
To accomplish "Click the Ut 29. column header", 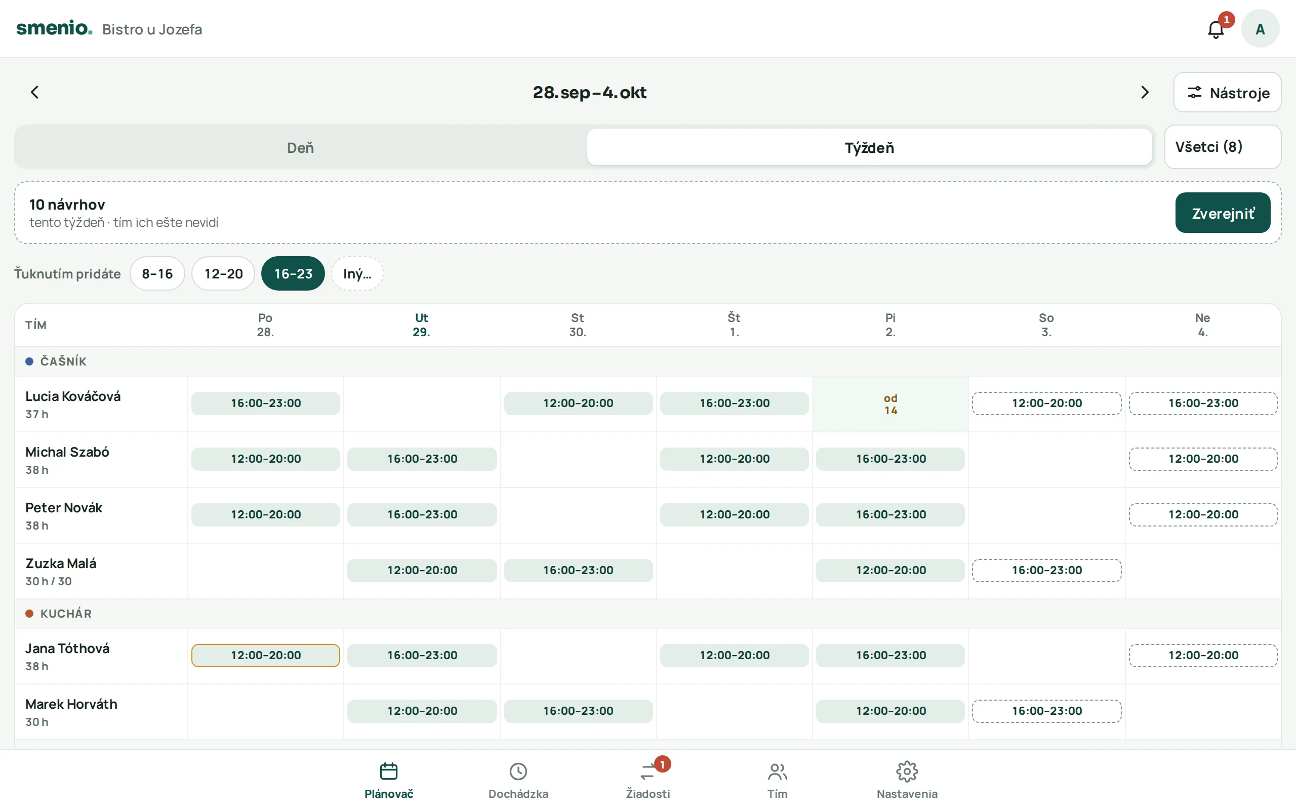I will pyautogui.click(x=422, y=325).
